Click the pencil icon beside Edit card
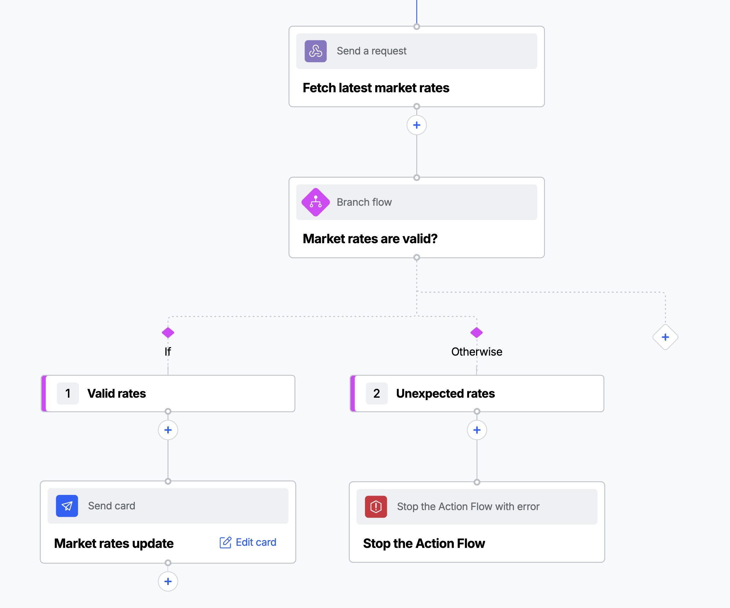730x608 pixels. (225, 542)
